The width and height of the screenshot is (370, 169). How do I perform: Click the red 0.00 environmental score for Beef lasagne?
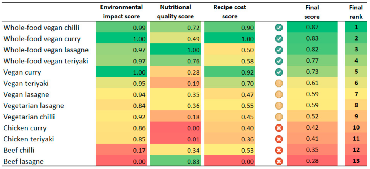(x=121, y=161)
